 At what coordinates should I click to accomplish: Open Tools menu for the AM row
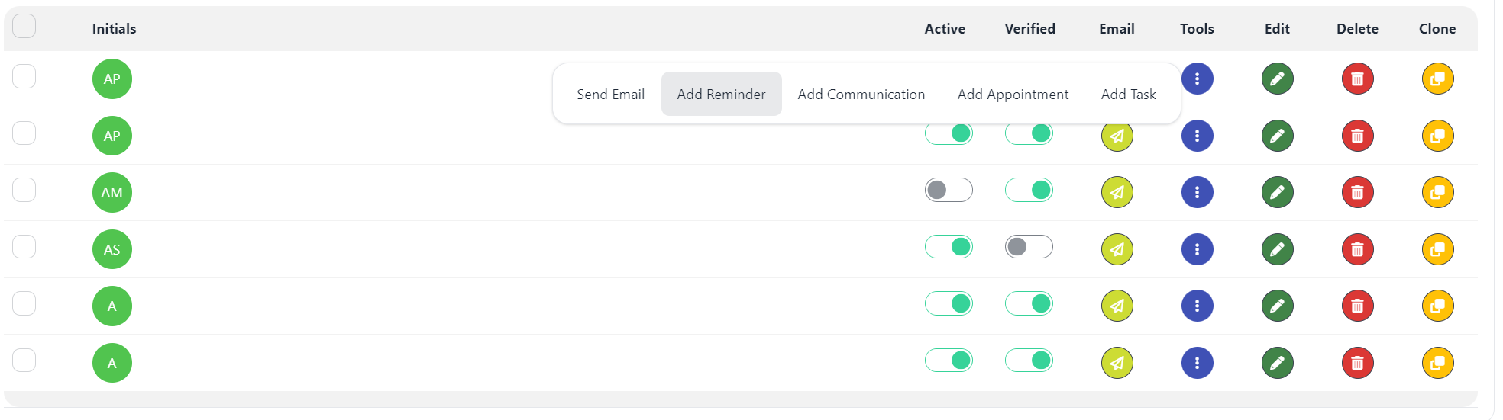pos(1197,192)
